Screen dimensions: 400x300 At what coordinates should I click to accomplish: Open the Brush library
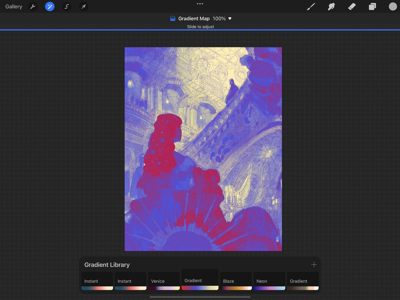pos(311,6)
